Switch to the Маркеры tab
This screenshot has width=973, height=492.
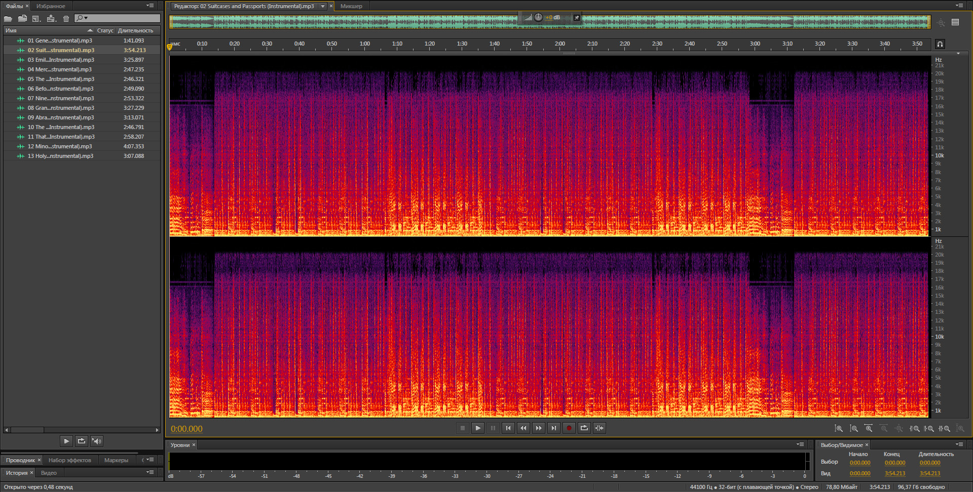point(116,460)
